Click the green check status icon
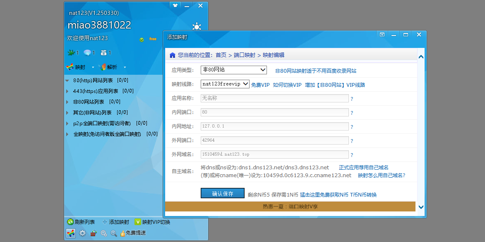Screen dimensions: 485x242 click(142, 40)
